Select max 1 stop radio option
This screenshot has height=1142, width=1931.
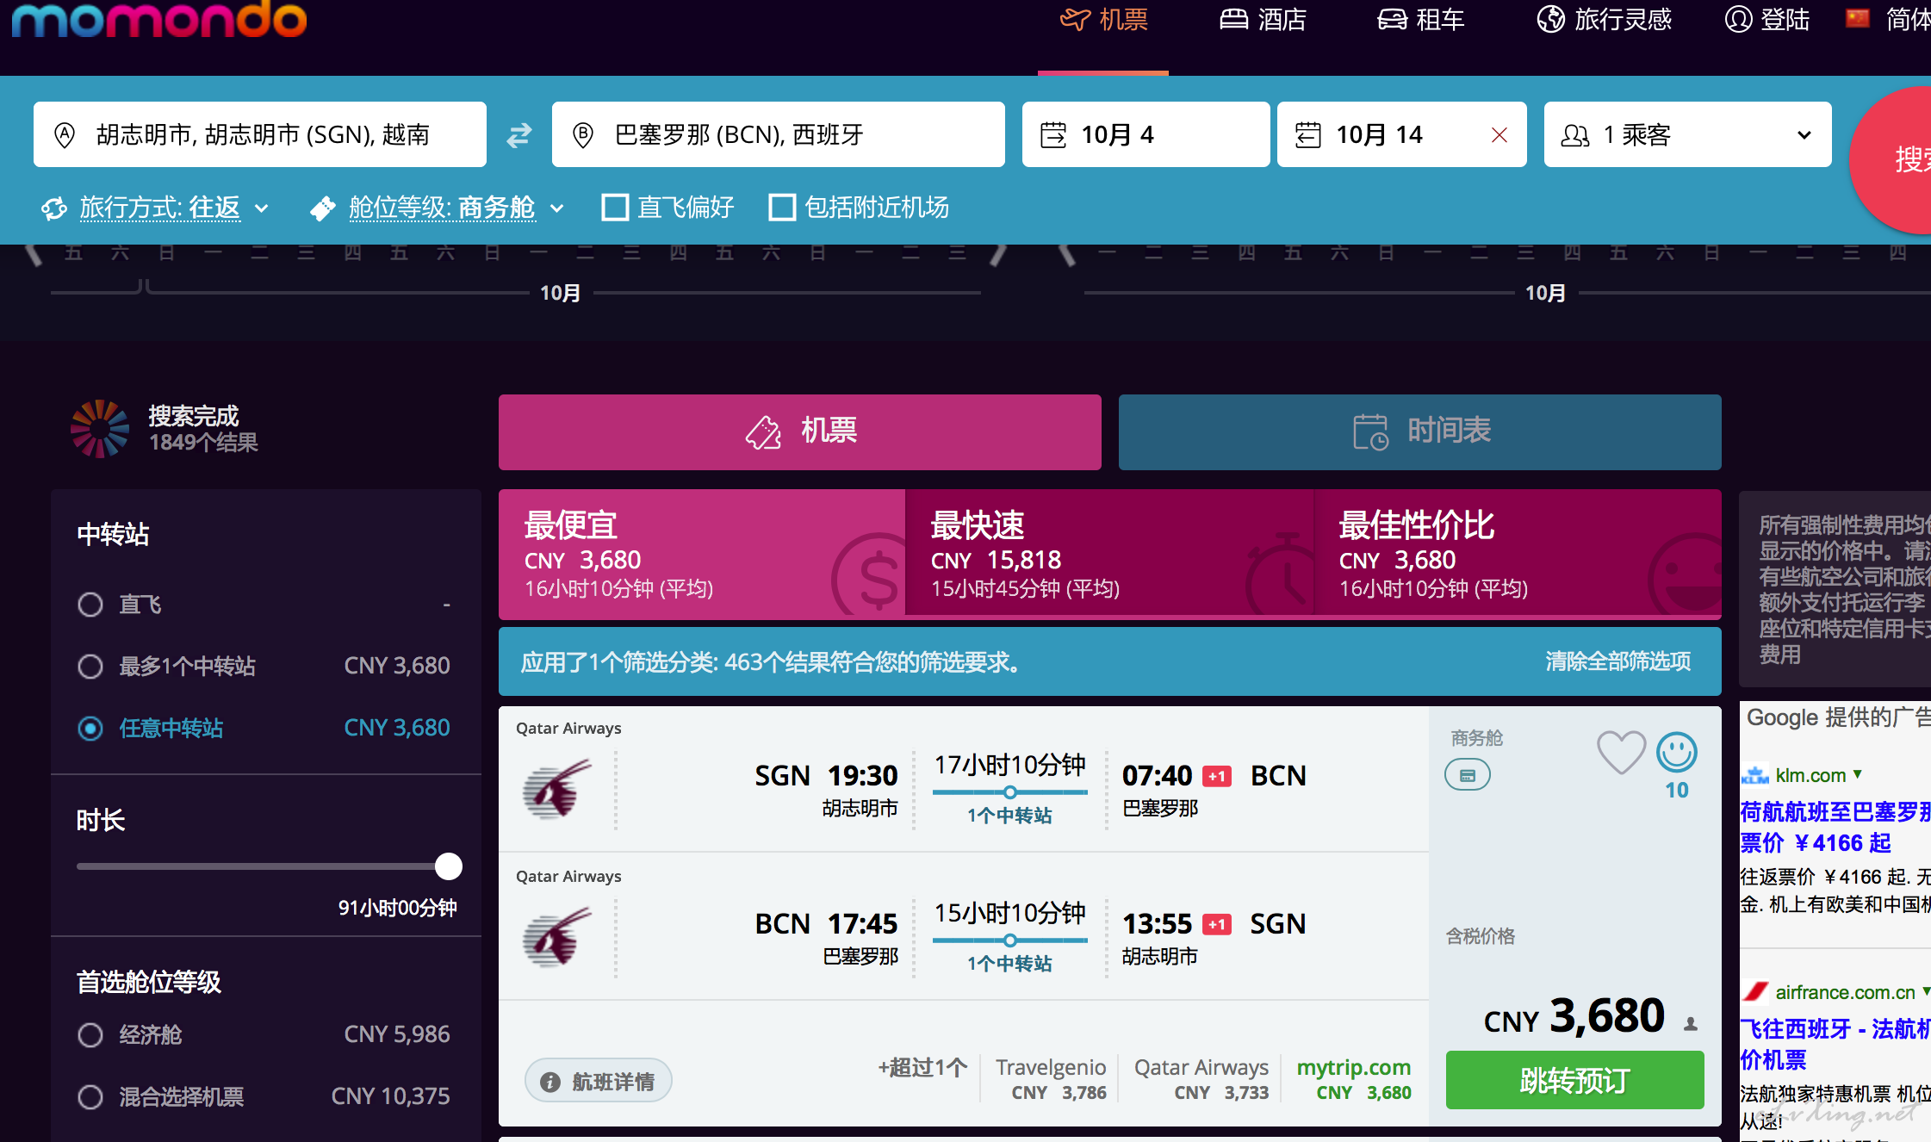point(90,667)
